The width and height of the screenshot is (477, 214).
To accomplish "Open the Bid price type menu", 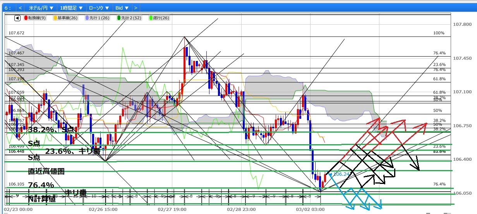I will (122, 8).
